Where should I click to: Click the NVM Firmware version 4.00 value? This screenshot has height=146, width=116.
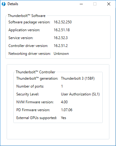(x=64, y=102)
